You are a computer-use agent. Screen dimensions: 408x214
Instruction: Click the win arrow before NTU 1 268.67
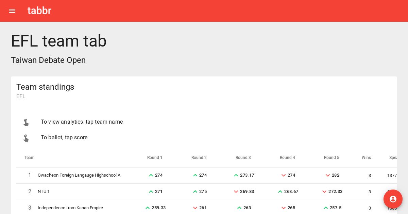280,192
